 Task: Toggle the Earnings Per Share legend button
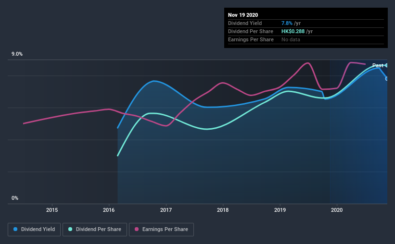coord(161,230)
